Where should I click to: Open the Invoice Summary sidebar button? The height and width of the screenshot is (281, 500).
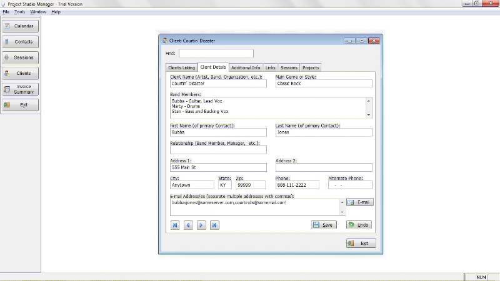(x=20, y=89)
